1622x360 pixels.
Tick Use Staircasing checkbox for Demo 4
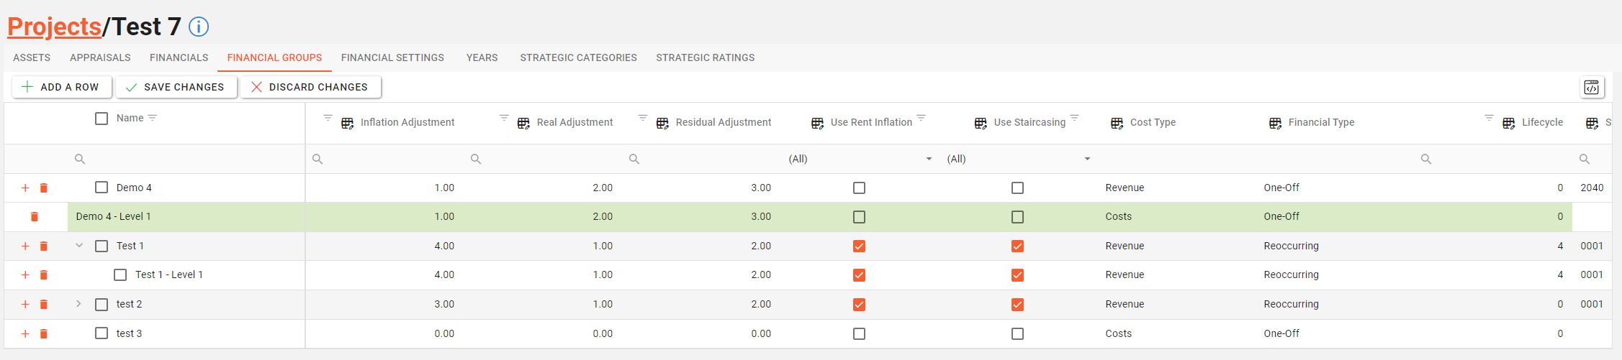tap(1017, 188)
